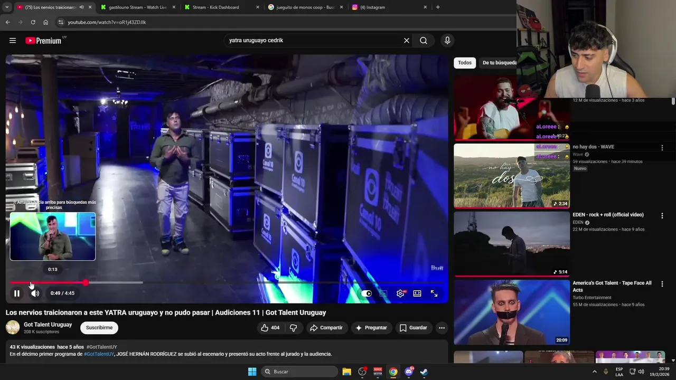This screenshot has height=380, width=676.
Task: Enter fullscreen mode
Action: pyautogui.click(x=434, y=293)
